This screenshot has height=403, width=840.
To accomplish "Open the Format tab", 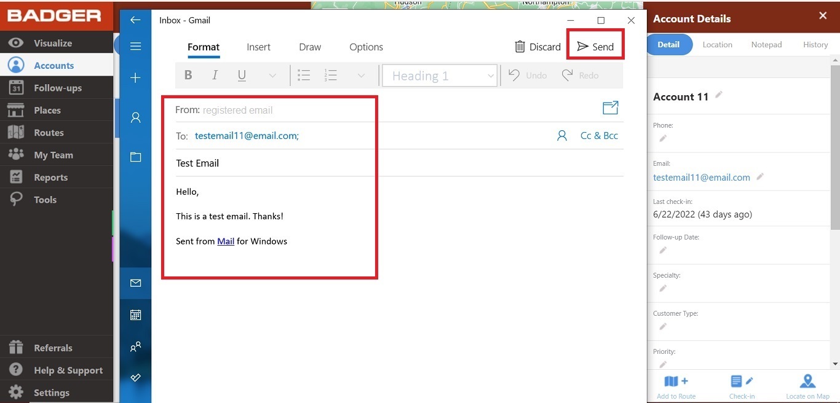I will 204,47.
